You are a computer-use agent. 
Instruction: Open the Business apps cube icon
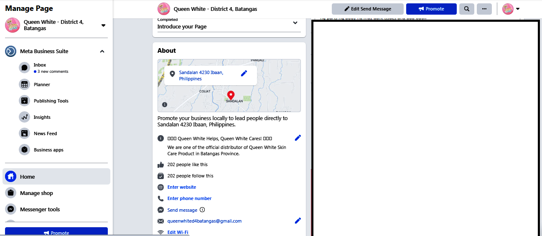[x=24, y=150]
